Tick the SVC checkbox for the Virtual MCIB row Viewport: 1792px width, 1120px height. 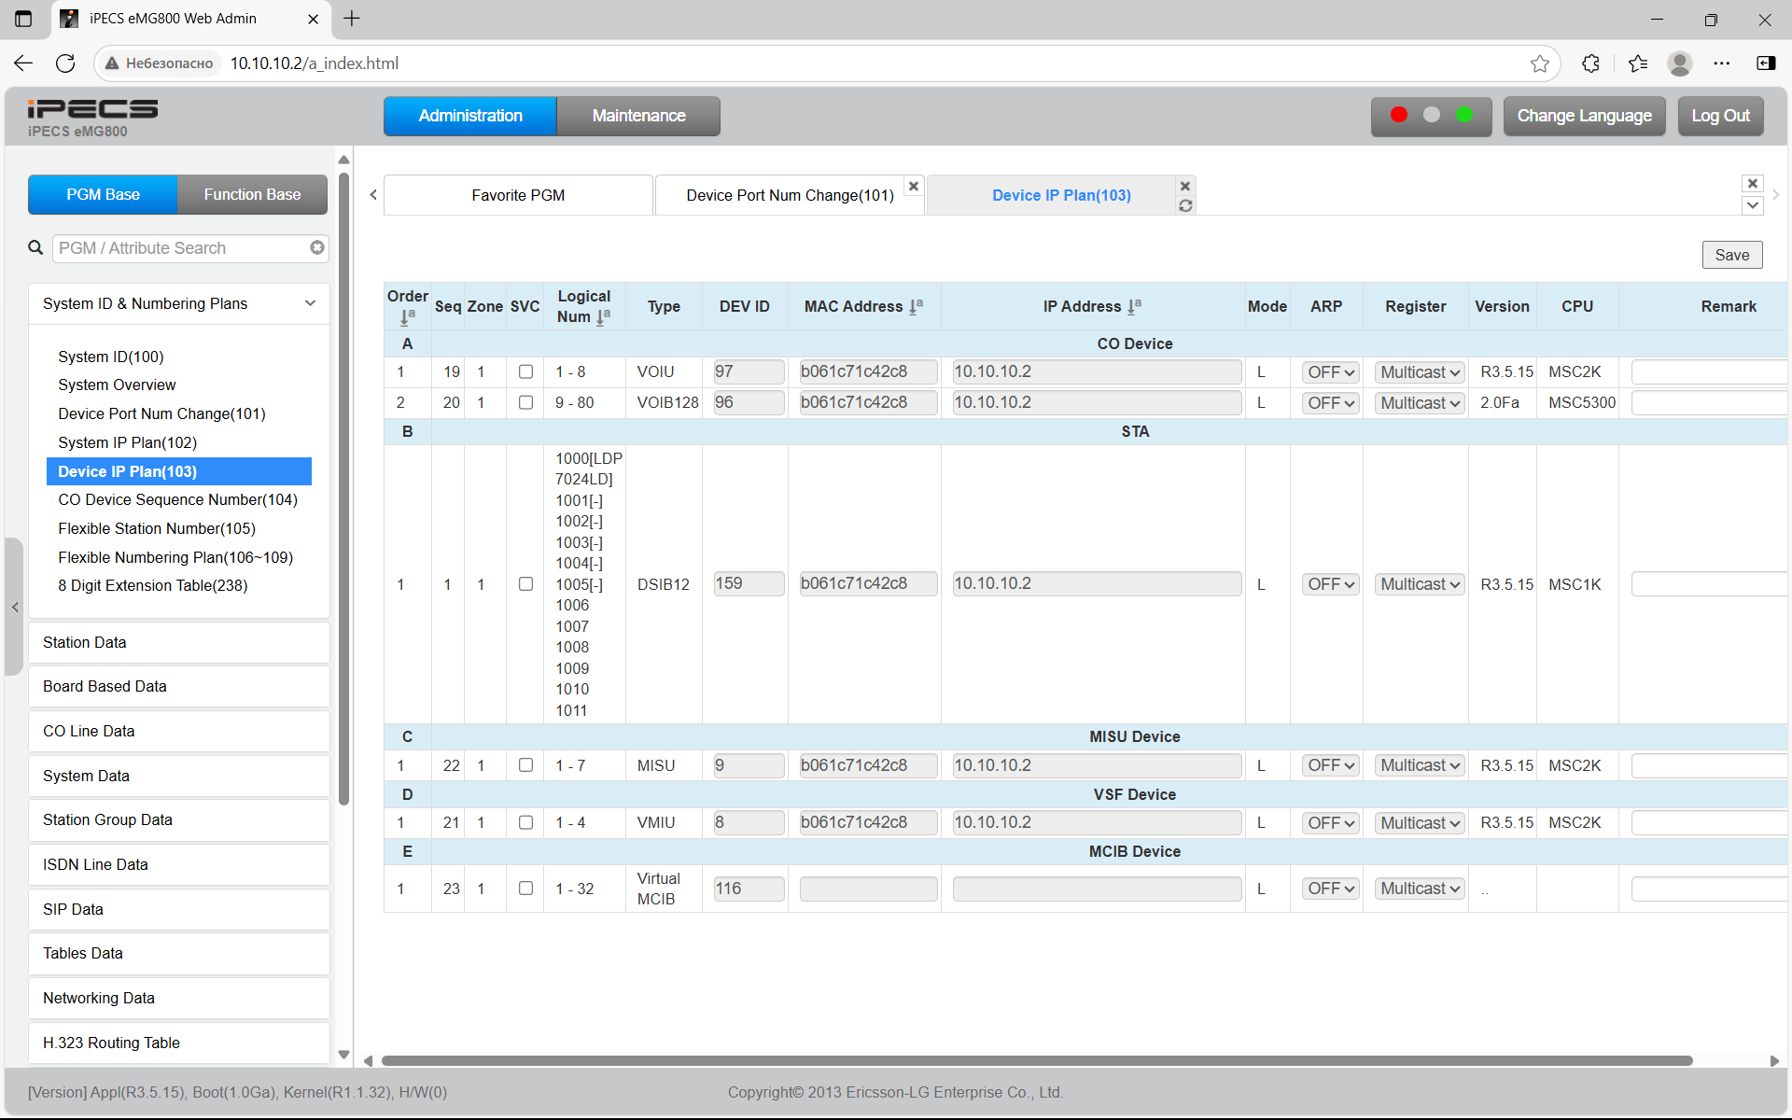pyautogui.click(x=525, y=889)
